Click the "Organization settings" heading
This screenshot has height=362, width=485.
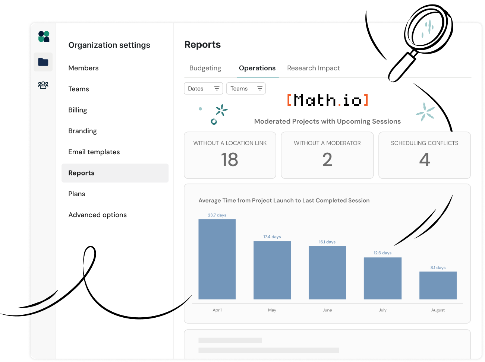click(x=109, y=45)
